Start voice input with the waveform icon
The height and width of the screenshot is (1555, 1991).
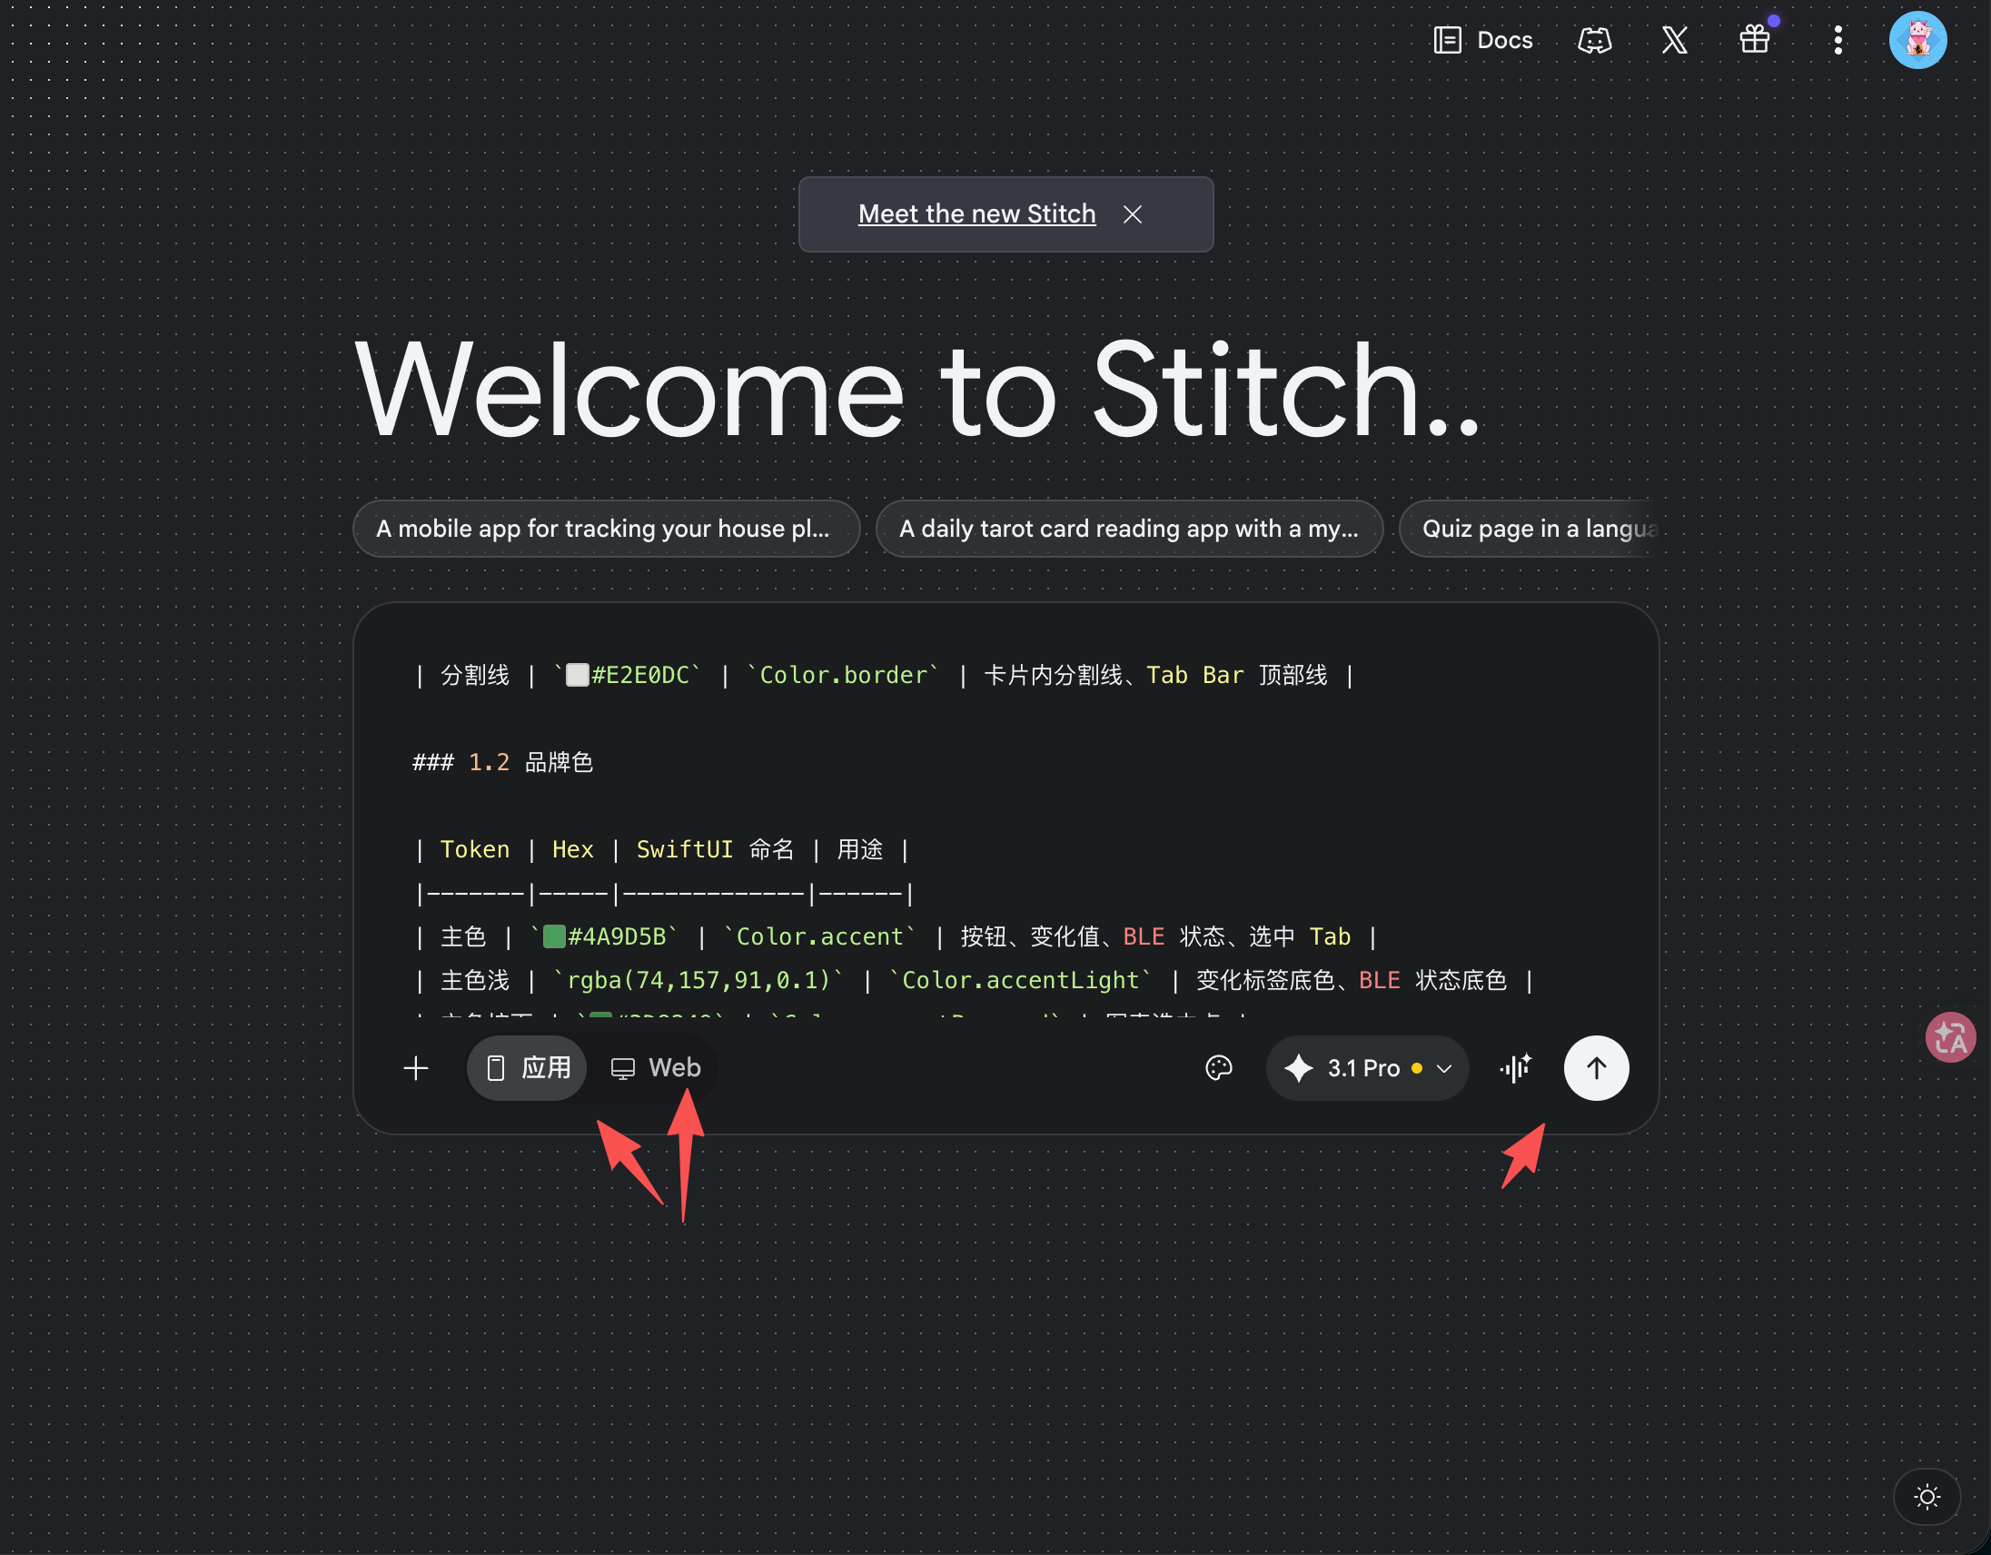tap(1516, 1068)
